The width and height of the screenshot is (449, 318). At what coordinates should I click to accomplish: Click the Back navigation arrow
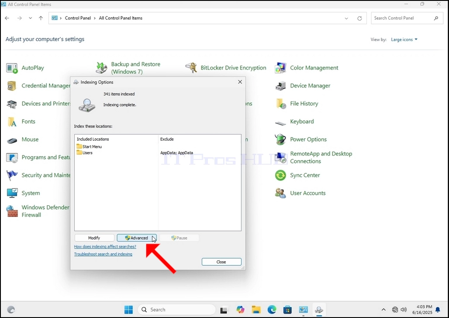pyautogui.click(x=7, y=18)
